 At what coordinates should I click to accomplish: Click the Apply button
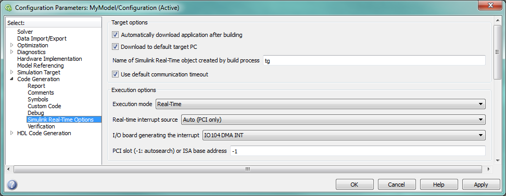[481, 185]
